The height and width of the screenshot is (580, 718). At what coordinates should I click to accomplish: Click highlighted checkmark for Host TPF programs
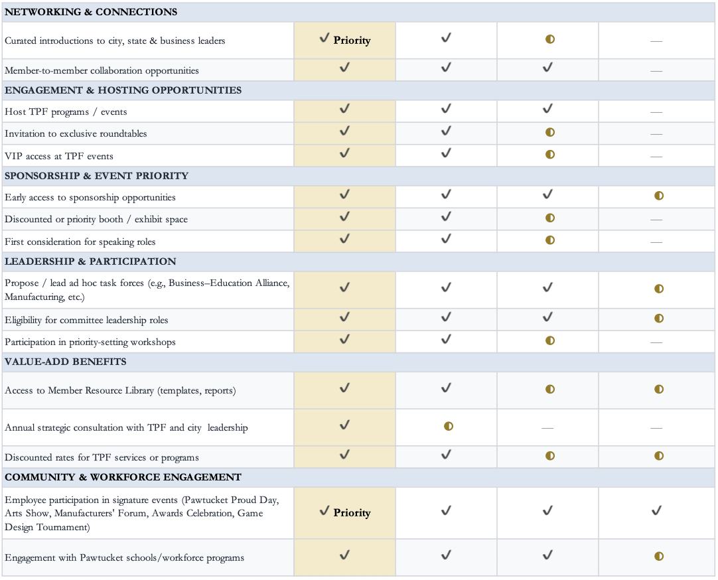(x=344, y=109)
